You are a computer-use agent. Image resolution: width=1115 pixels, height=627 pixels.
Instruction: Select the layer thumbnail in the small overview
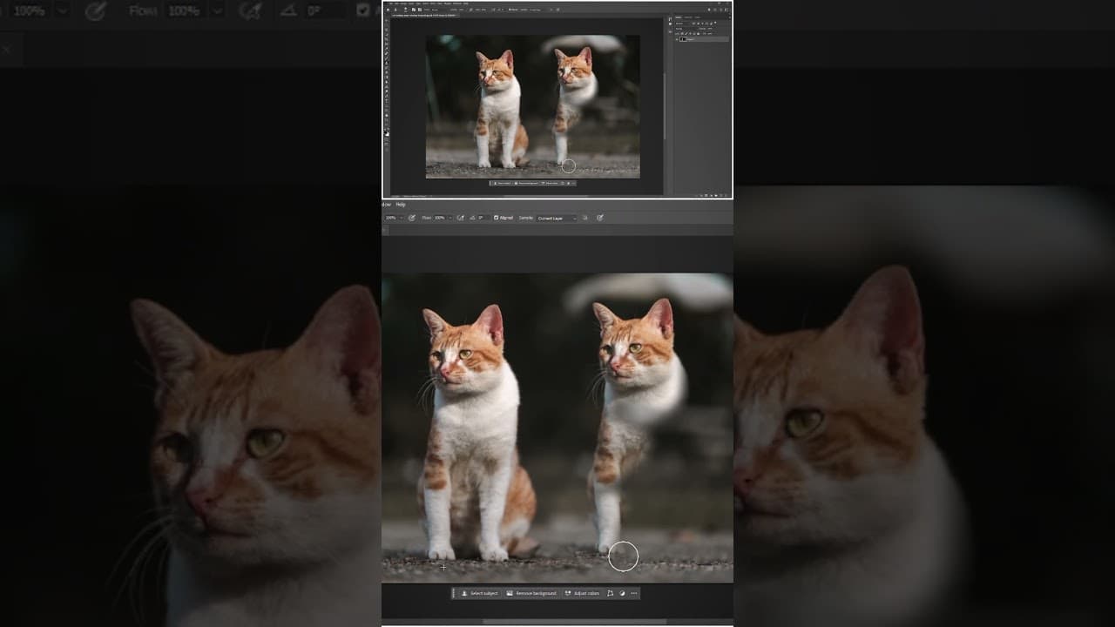pyautogui.click(x=684, y=39)
